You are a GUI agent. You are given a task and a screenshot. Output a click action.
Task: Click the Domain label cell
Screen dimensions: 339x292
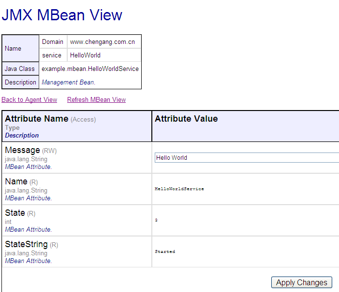pos(53,42)
